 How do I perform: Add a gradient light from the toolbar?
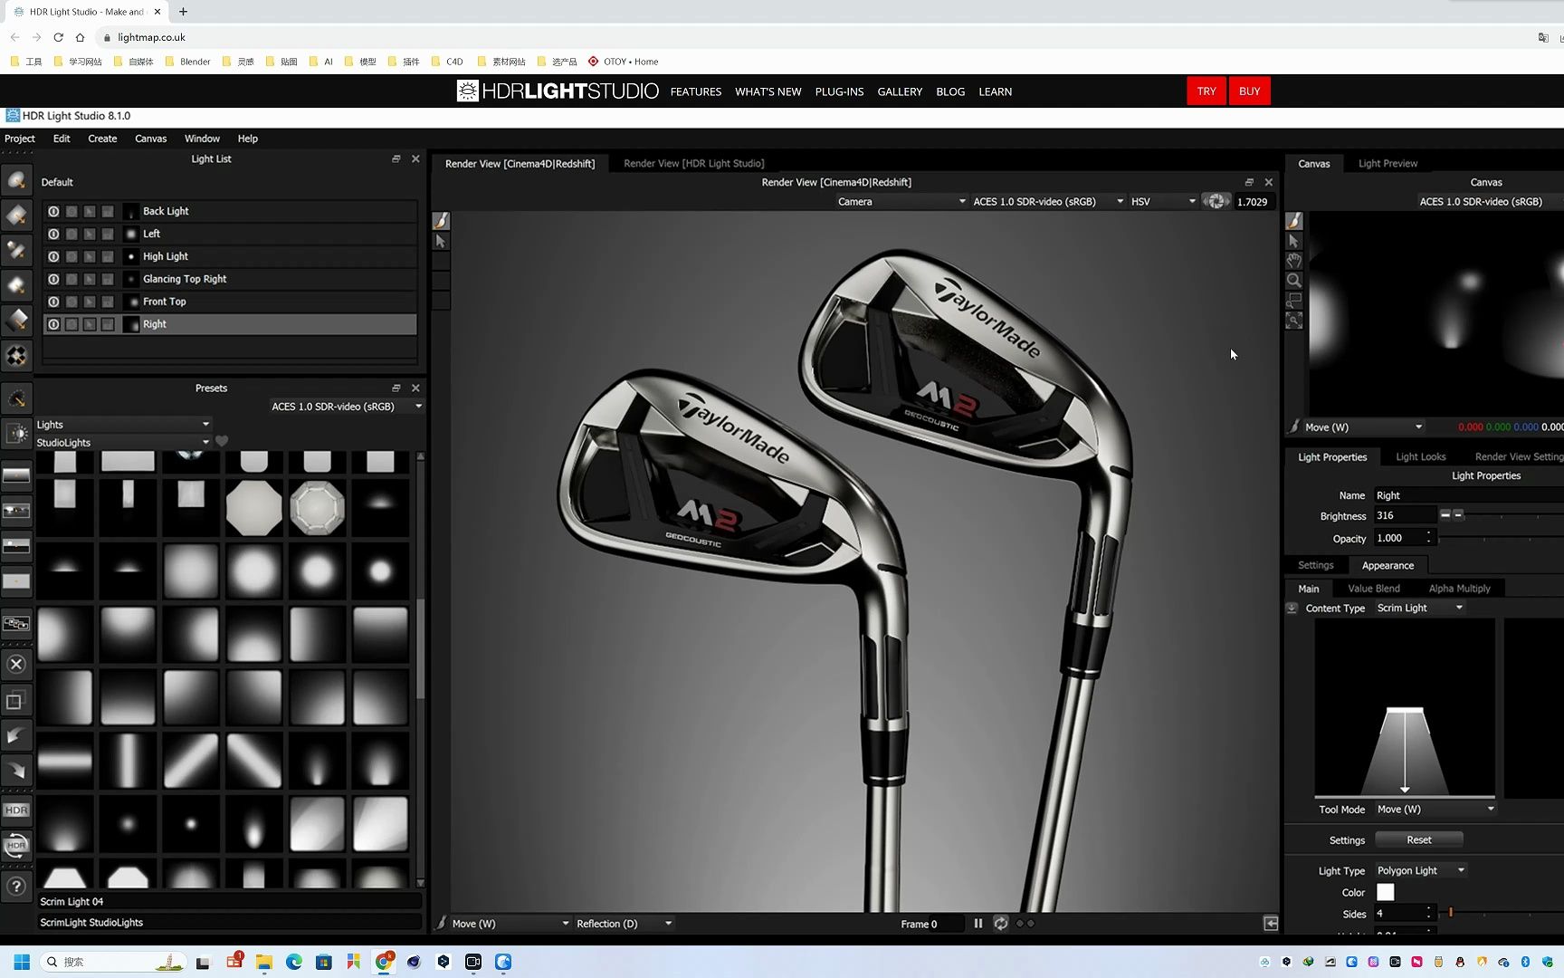[16, 321]
